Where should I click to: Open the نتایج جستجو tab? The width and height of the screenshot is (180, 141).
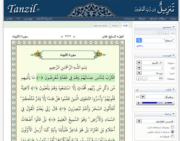[x=100, y=25]
